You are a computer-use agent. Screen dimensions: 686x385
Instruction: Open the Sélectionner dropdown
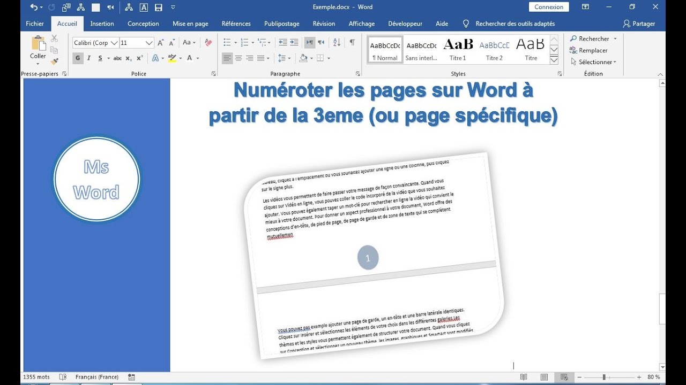[593, 62]
